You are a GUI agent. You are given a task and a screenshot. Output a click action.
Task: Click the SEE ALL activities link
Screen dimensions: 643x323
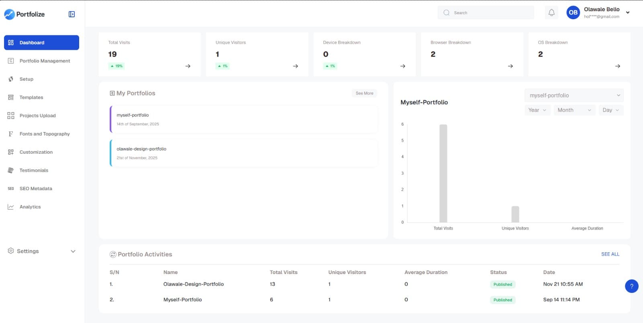(x=610, y=254)
